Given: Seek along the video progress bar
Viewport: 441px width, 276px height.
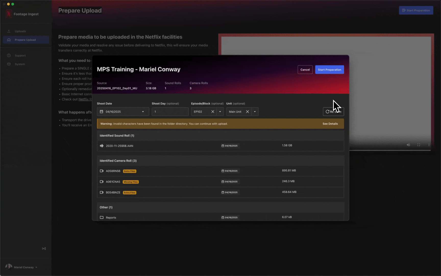Looking at the screenshot, I should pos(390,150).
